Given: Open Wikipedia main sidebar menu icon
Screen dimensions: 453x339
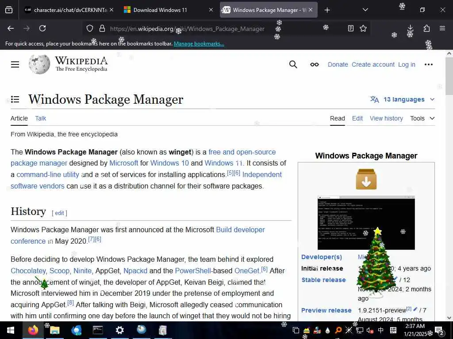Looking at the screenshot, I should tap(15, 64).
